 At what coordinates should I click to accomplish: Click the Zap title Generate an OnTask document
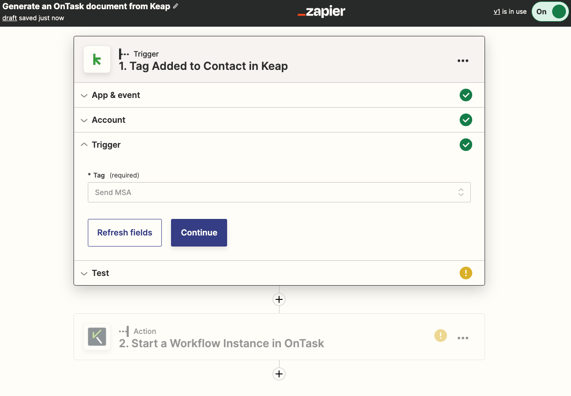[86, 6]
